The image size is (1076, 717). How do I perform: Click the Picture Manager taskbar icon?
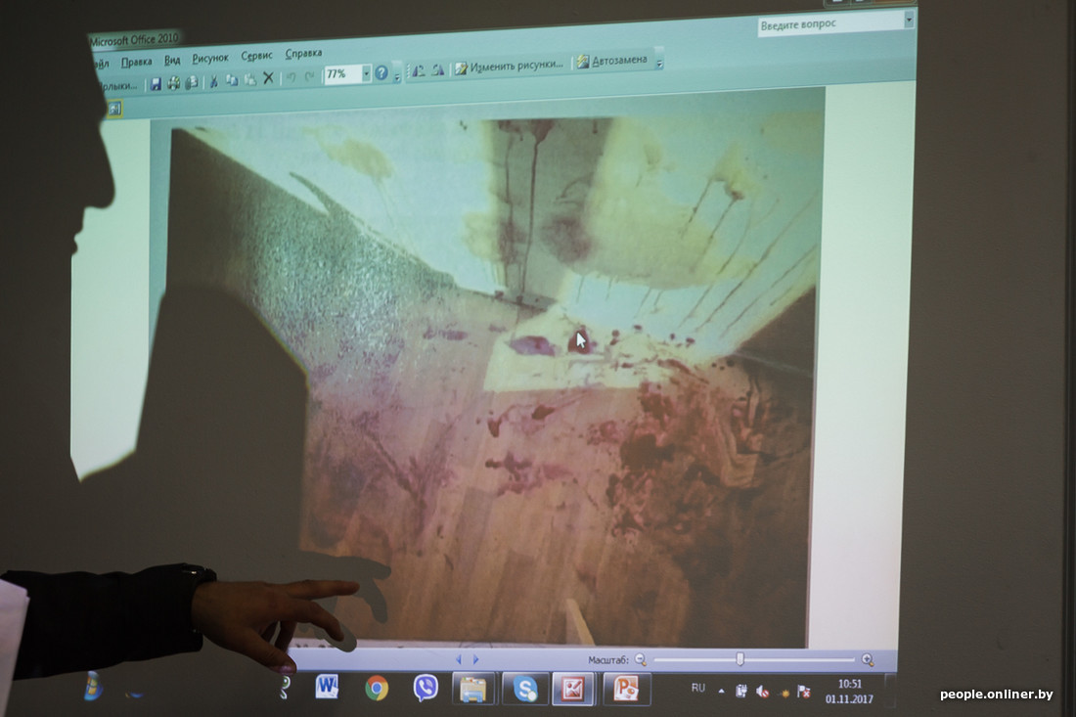coord(573,689)
